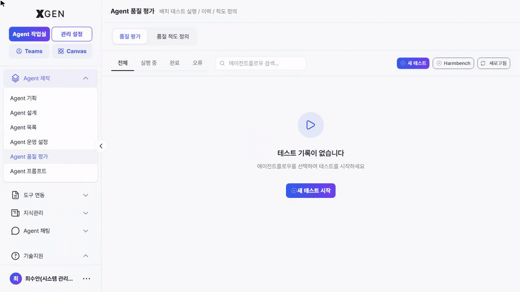Select the 전체 filter tab
520x292 pixels.
pyautogui.click(x=123, y=63)
